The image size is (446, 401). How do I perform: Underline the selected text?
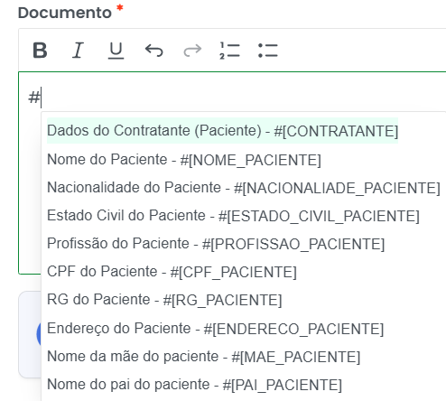[116, 50]
